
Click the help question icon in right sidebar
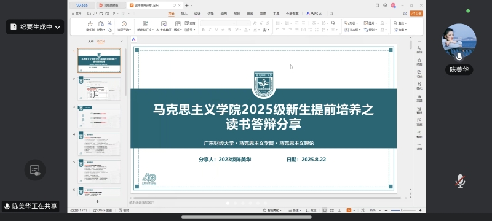[419, 133]
